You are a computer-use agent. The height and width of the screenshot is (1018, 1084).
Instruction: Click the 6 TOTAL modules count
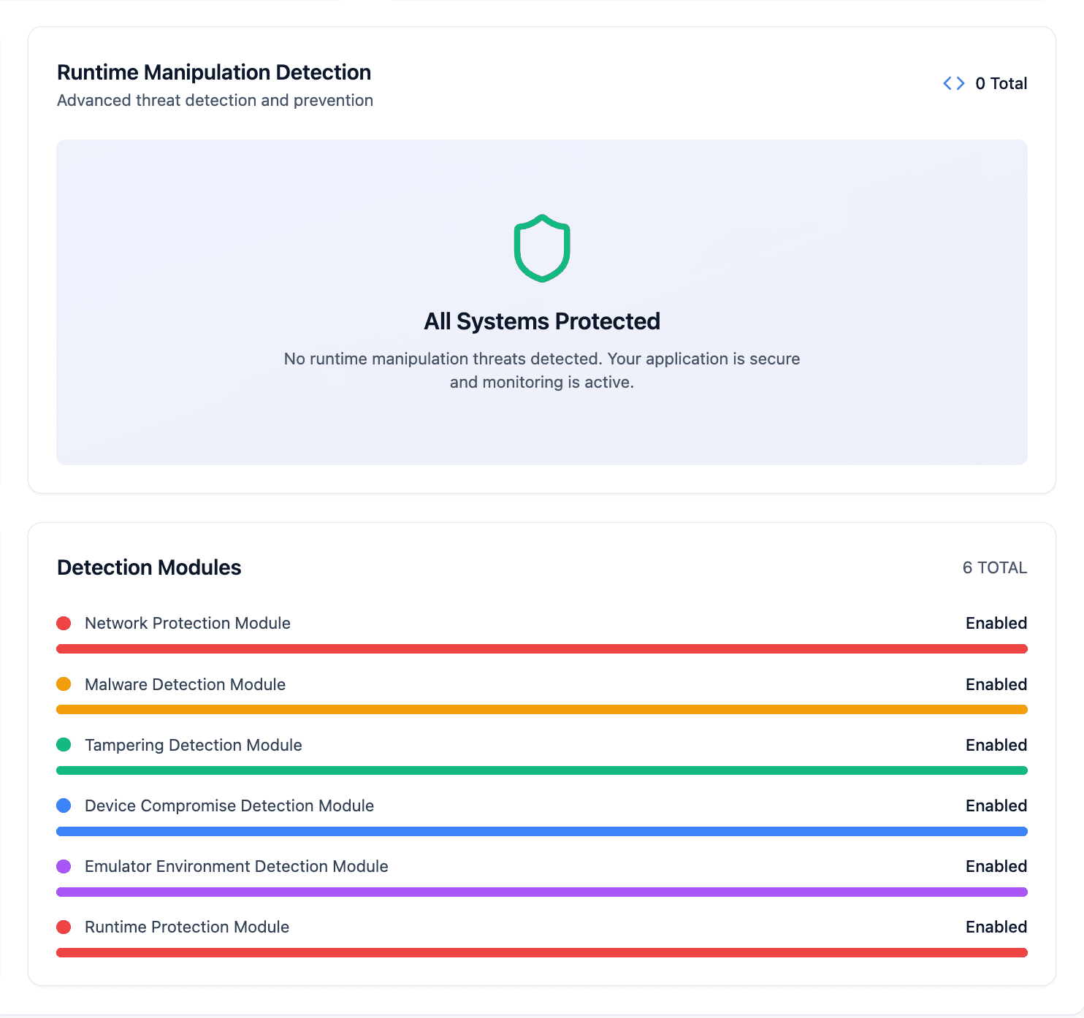point(994,567)
